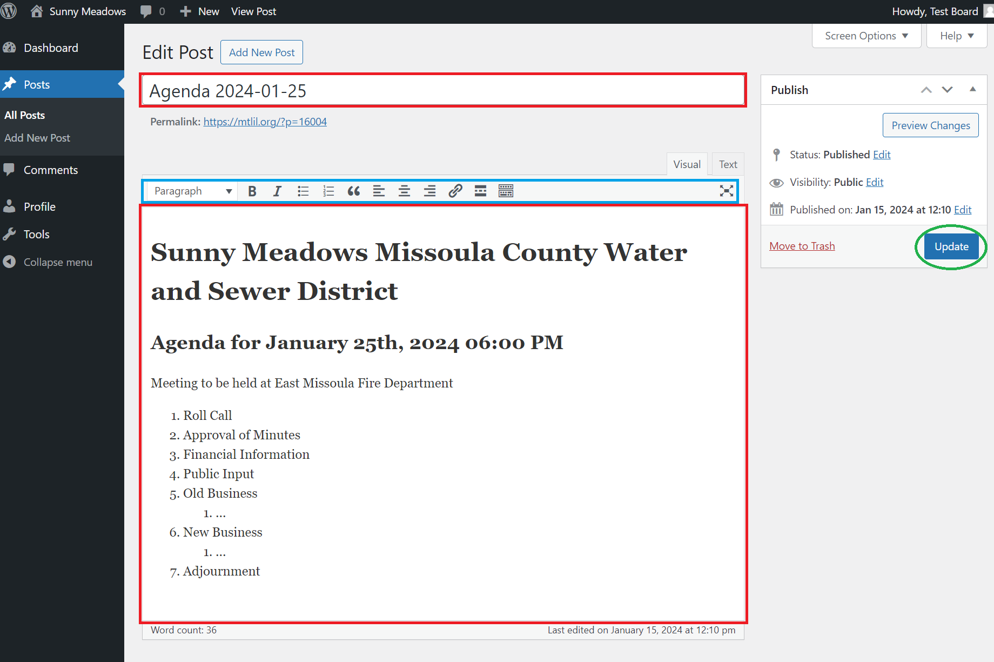Click Meeting to be held paragraph text
994x662 pixels.
coord(302,383)
